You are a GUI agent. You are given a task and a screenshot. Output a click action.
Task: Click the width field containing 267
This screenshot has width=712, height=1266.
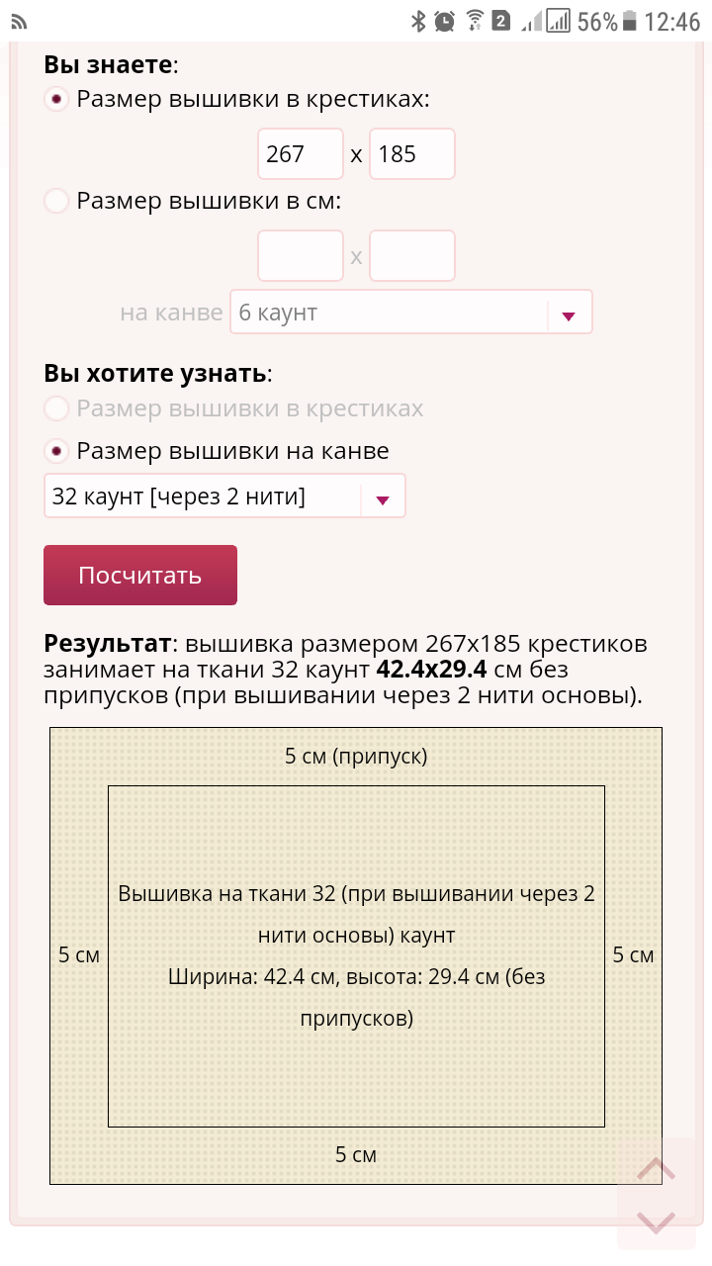300,154
